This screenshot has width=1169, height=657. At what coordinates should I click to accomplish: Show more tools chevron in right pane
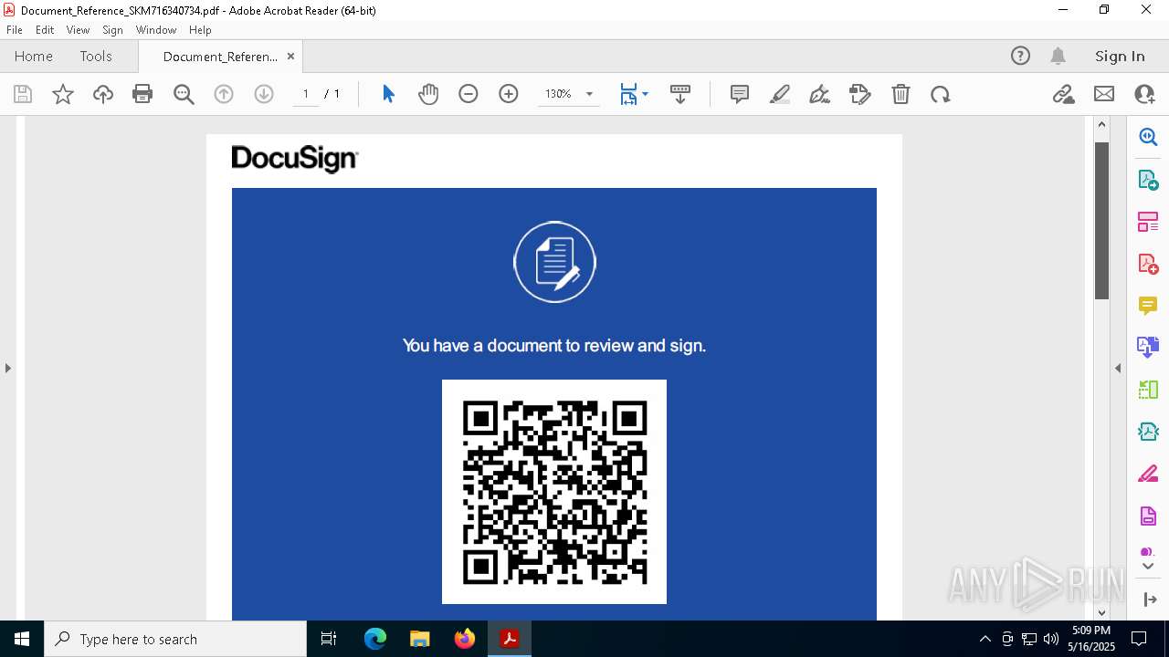click(1148, 567)
